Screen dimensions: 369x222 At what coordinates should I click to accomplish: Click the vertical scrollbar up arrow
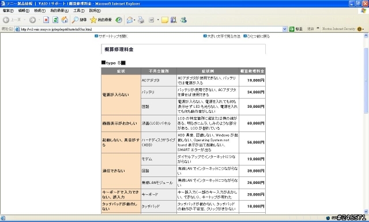[x=366, y=36]
